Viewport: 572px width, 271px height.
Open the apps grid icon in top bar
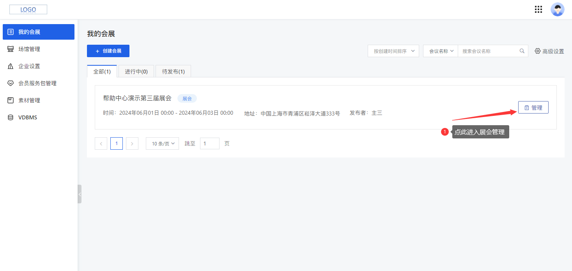coord(538,9)
